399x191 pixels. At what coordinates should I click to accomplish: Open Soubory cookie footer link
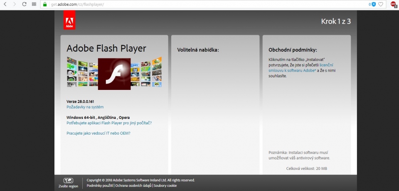pos(165,186)
